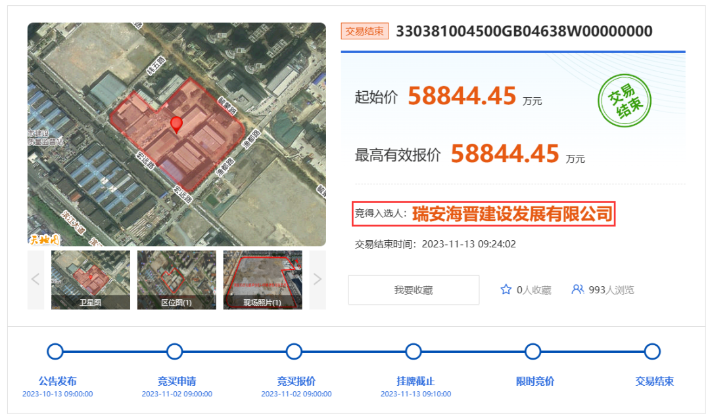Click the 天地图 logo on map

click(x=44, y=239)
